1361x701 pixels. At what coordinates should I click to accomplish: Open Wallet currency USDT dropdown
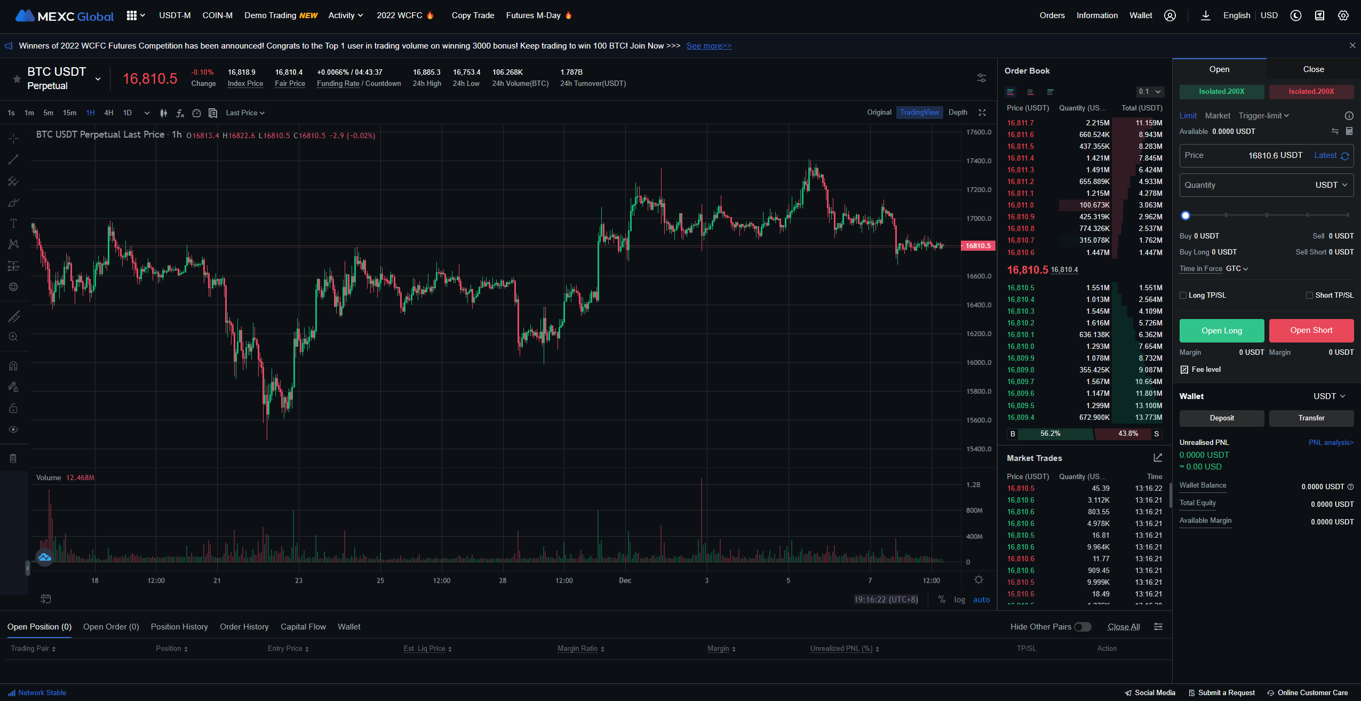point(1329,396)
